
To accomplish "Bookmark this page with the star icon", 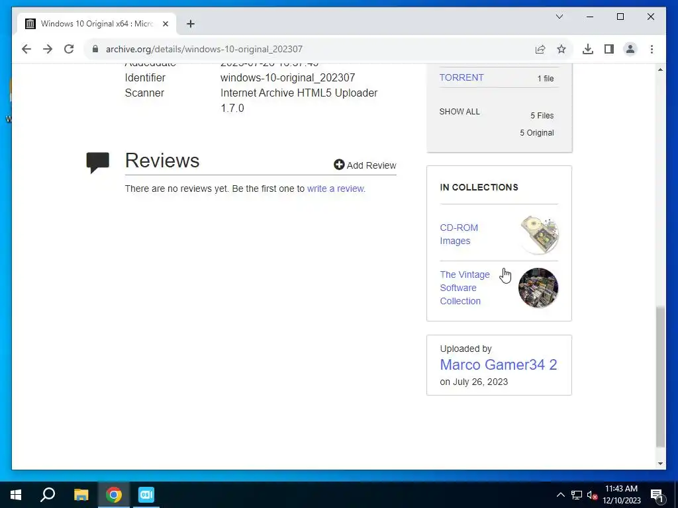I will (561, 49).
